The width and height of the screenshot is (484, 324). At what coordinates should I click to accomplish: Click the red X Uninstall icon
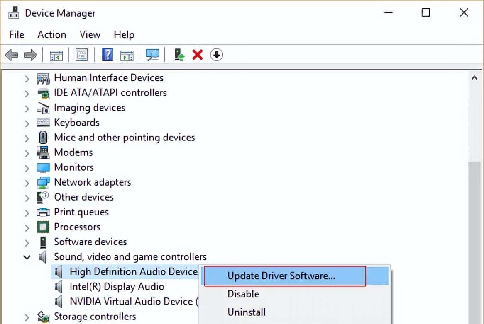pos(198,55)
